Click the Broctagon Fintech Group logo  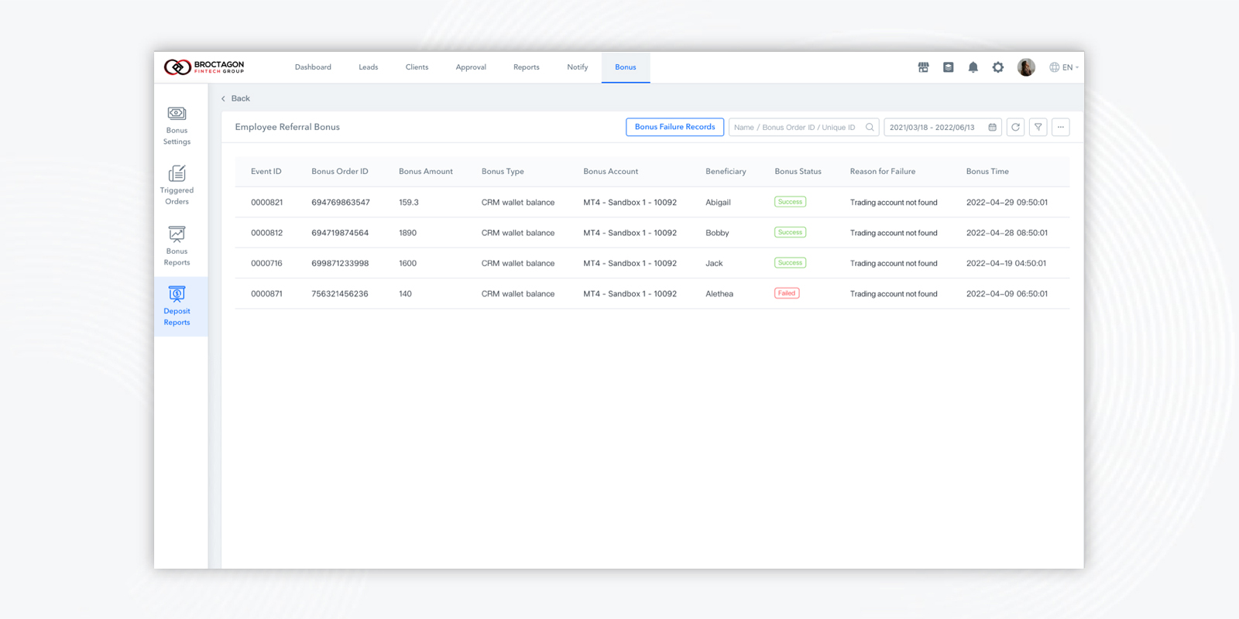tap(204, 67)
